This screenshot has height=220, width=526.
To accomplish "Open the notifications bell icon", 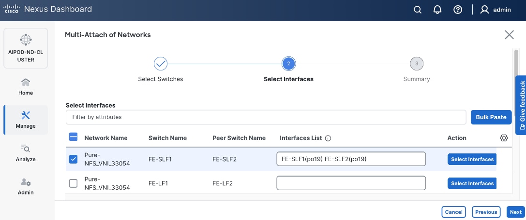I will (437, 10).
